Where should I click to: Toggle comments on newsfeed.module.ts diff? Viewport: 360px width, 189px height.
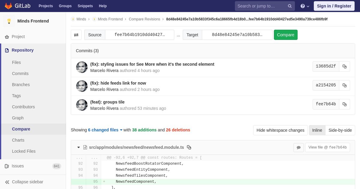pos(298,147)
